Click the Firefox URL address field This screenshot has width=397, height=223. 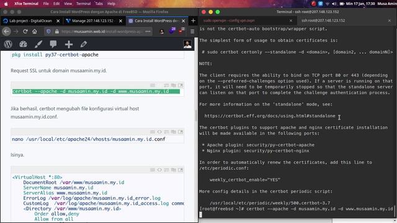click(102, 32)
